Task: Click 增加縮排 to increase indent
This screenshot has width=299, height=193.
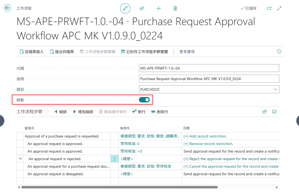Action: point(83,112)
